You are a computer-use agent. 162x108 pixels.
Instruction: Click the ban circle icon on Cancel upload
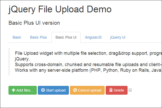[75, 90]
